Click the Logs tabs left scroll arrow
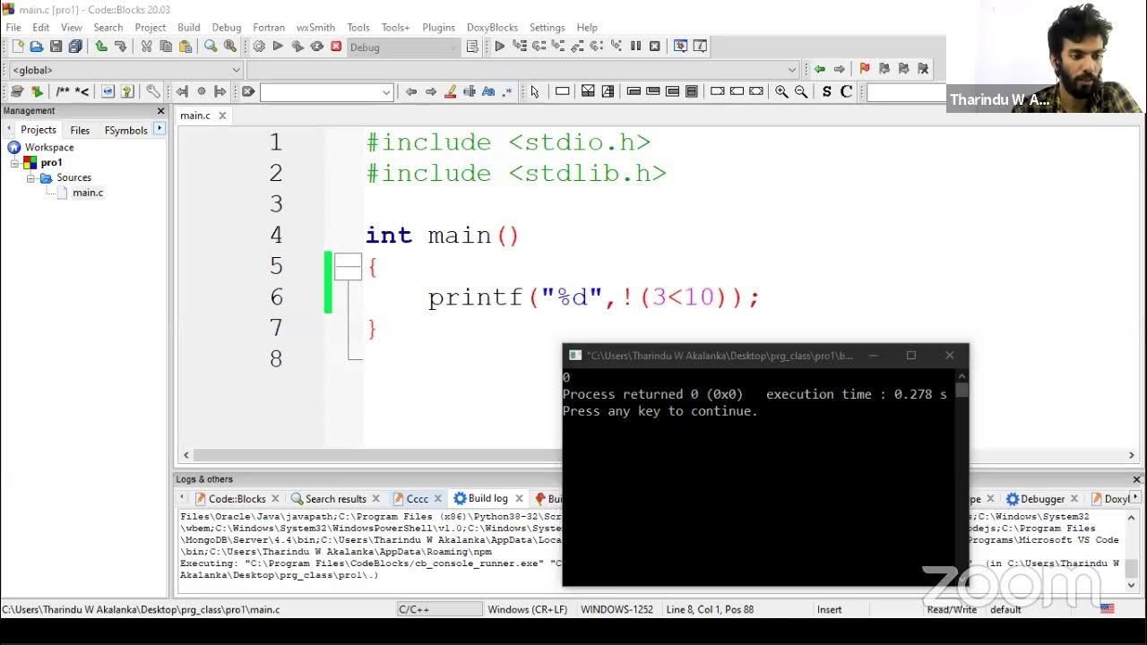1147x645 pixels. click(x=183, y=498)
